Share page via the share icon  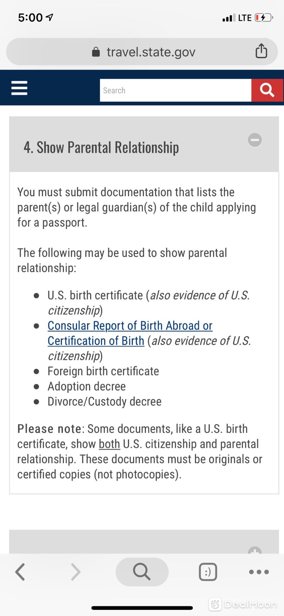261,50
